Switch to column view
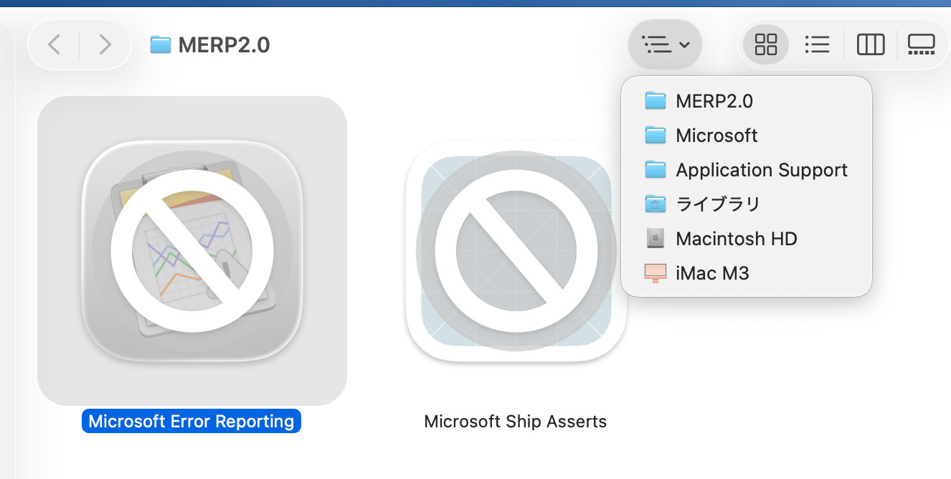 click(871, 45)
